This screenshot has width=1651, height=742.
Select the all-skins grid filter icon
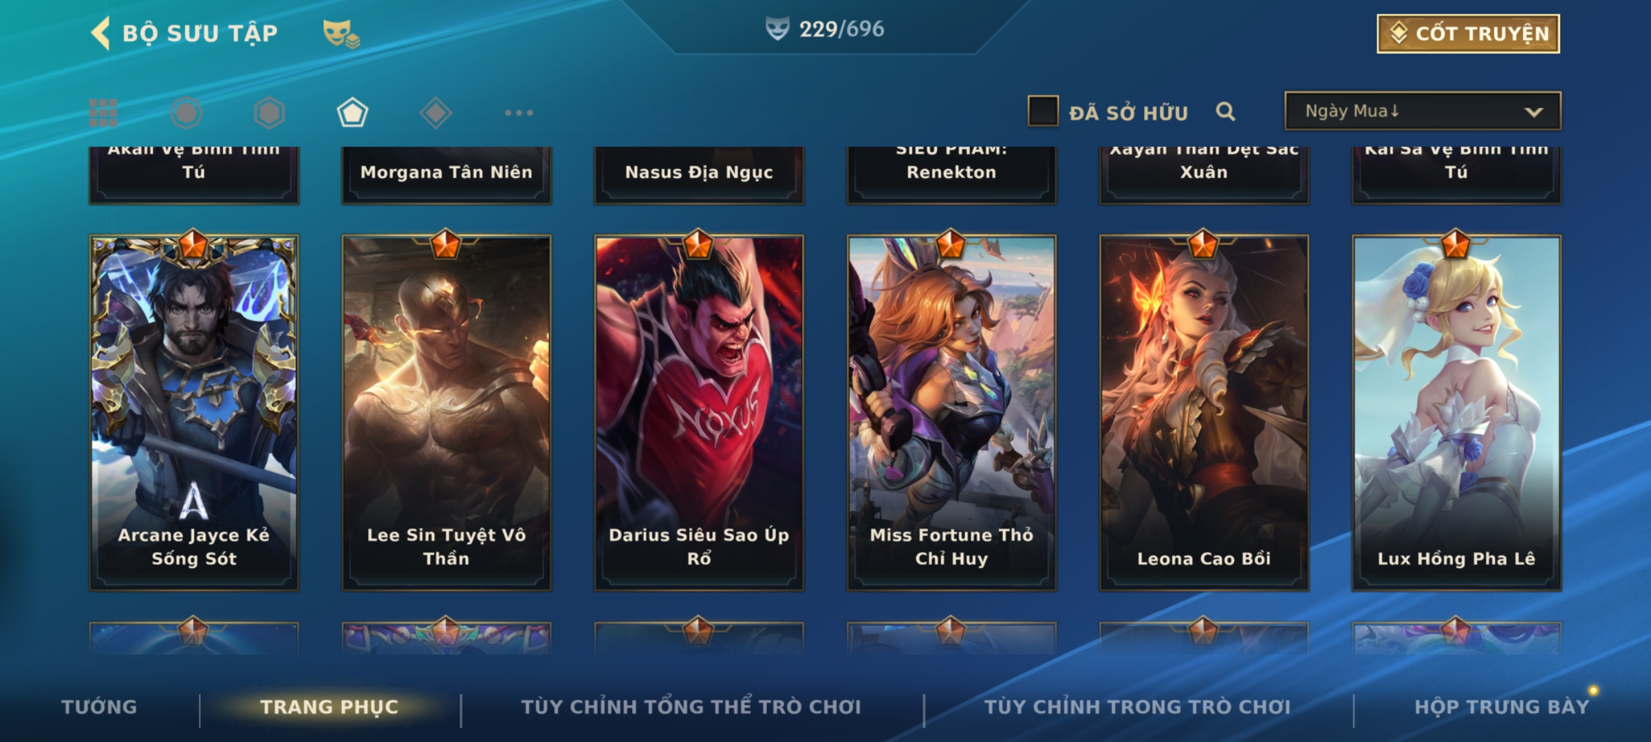click(x=103, y=113)
